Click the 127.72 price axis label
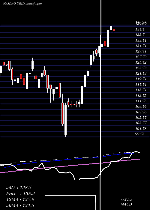The image size is (150, 210). pos(141,57)
